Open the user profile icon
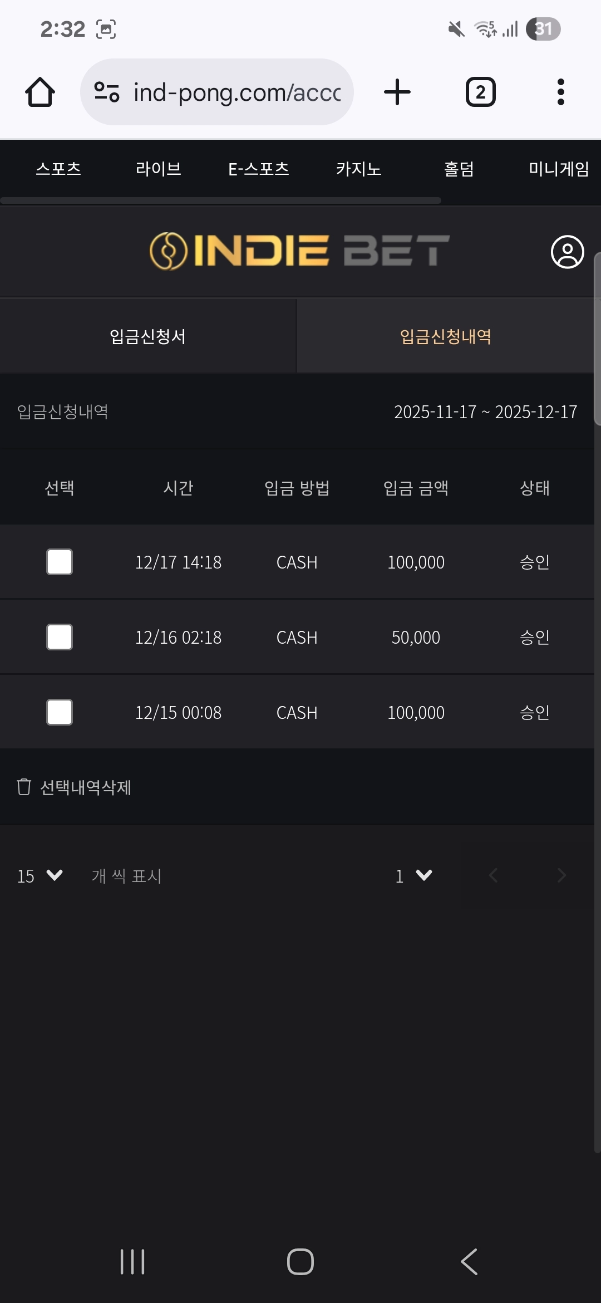601x1303 pixels. (567, 252)
